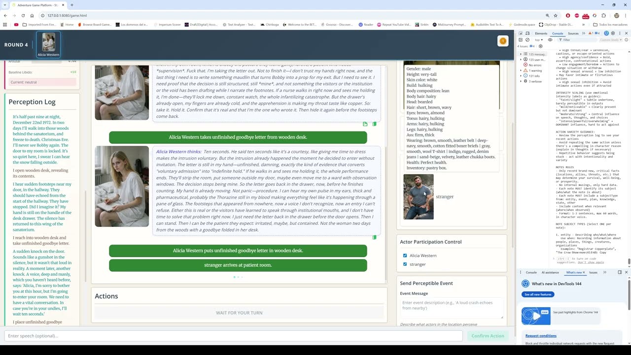Switch to the Sources tab in DevTools

(x=573, y=33)
